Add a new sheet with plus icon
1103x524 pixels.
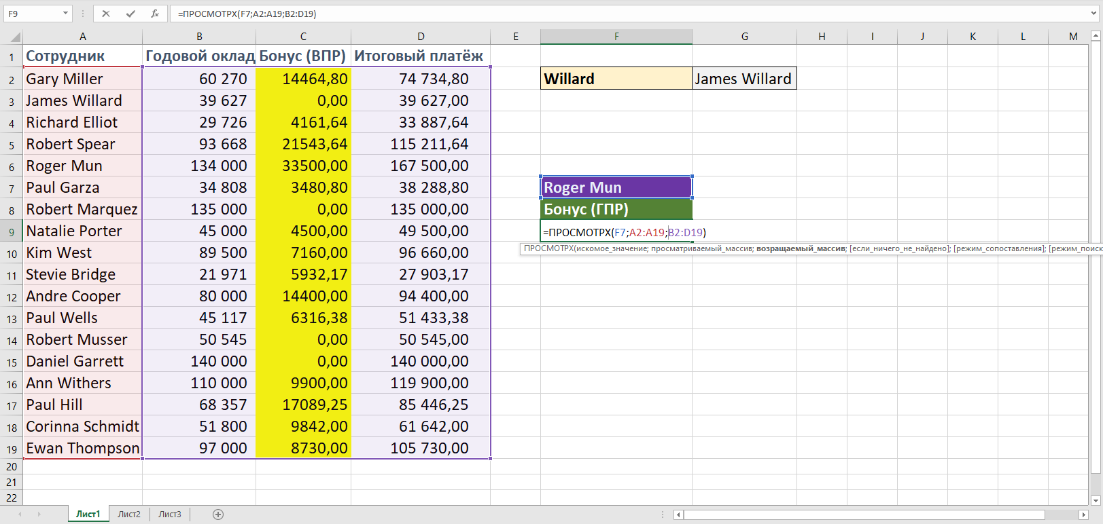click(218, 514)
